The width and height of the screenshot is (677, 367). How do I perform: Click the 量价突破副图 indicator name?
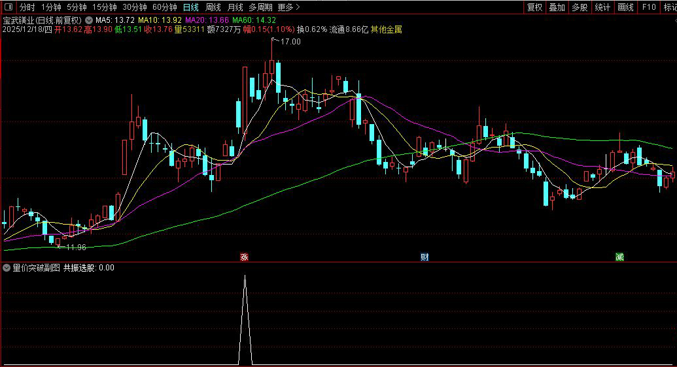click(36, 268)
